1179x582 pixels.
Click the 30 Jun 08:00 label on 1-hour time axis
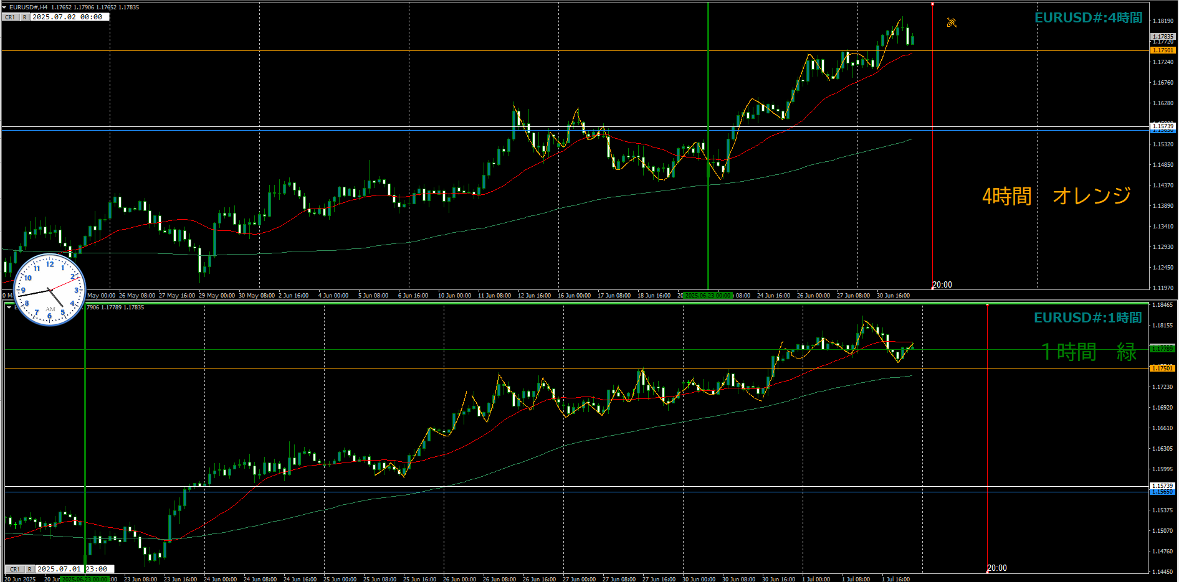738,579
